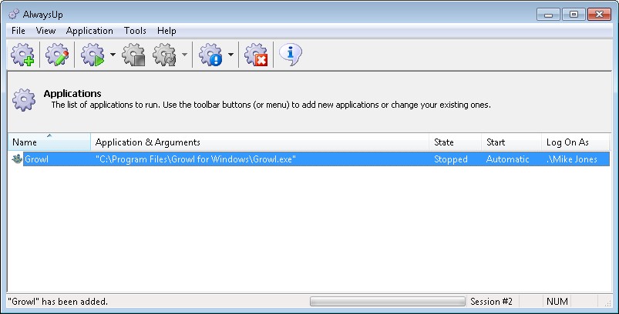The image size is (619, 314).
Task: Click the Session #2 status indicator
Action: click(491, 302)
